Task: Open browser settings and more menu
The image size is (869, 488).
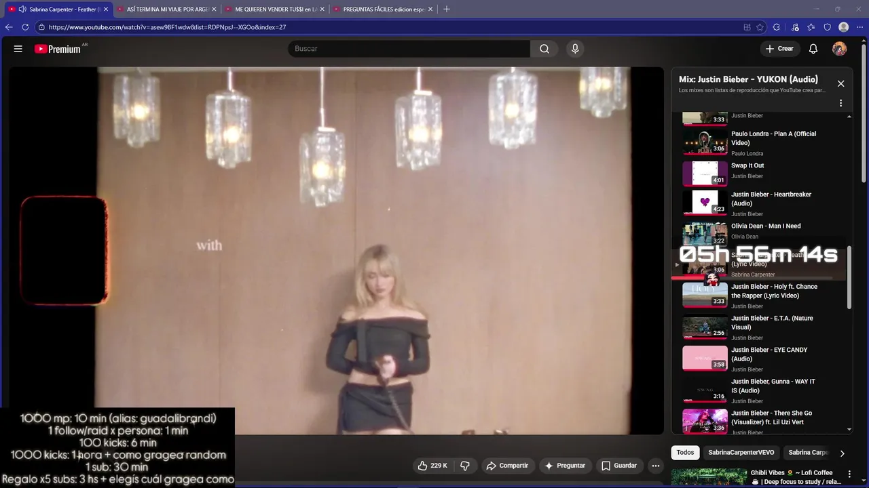Action: tap(859, 27)
